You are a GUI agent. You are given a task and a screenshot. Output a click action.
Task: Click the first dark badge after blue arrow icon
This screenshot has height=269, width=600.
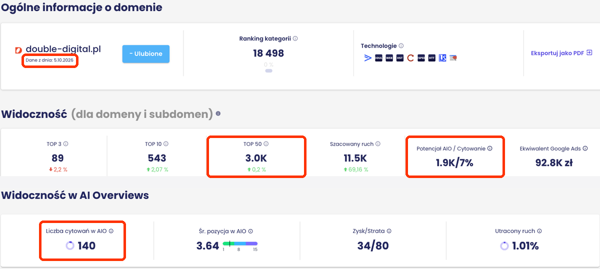coord(378,58)
